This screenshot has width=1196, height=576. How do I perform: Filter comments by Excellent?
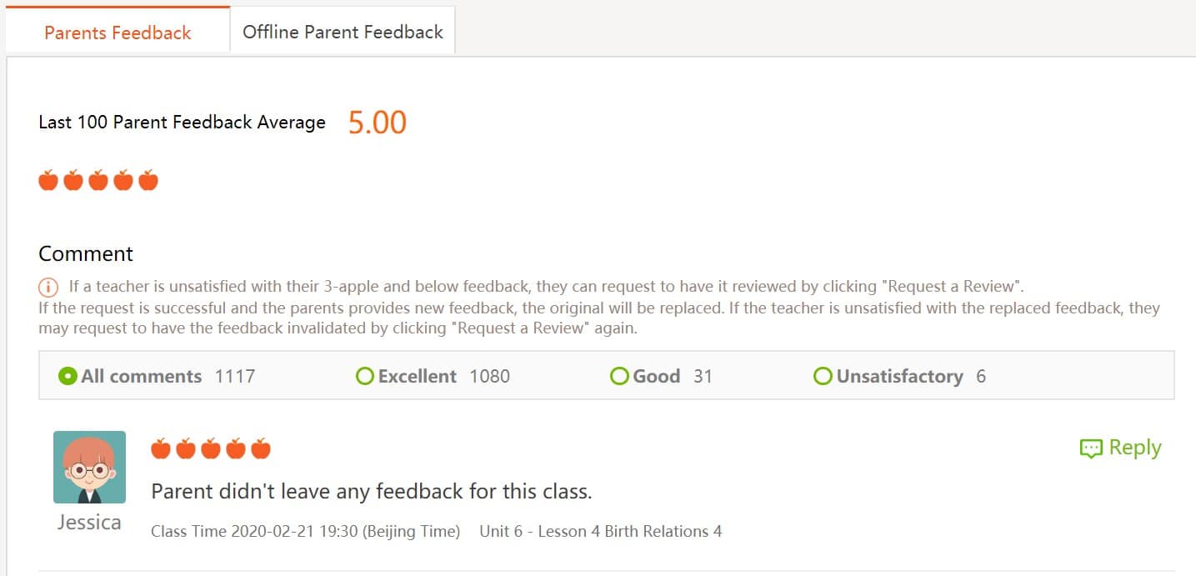click(365, 376)
